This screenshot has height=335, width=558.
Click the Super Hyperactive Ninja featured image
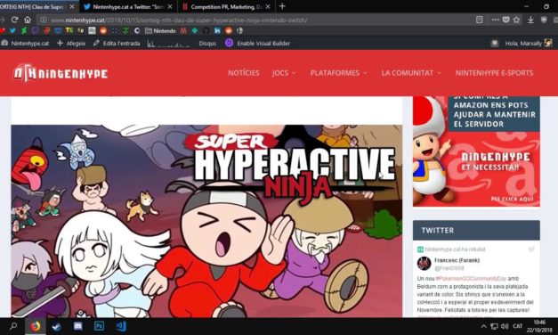[x=206, y=221]
